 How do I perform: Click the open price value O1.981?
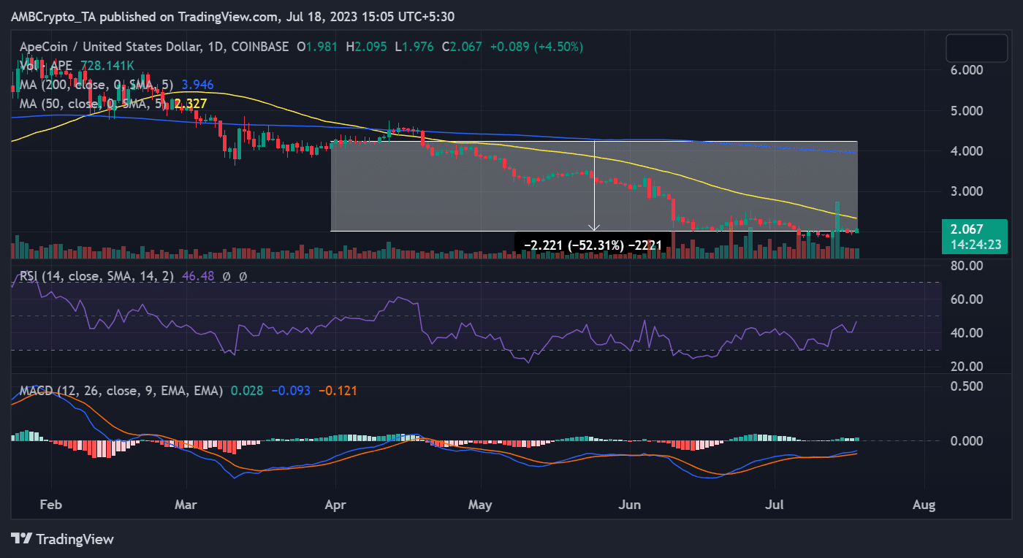(318, 47)
